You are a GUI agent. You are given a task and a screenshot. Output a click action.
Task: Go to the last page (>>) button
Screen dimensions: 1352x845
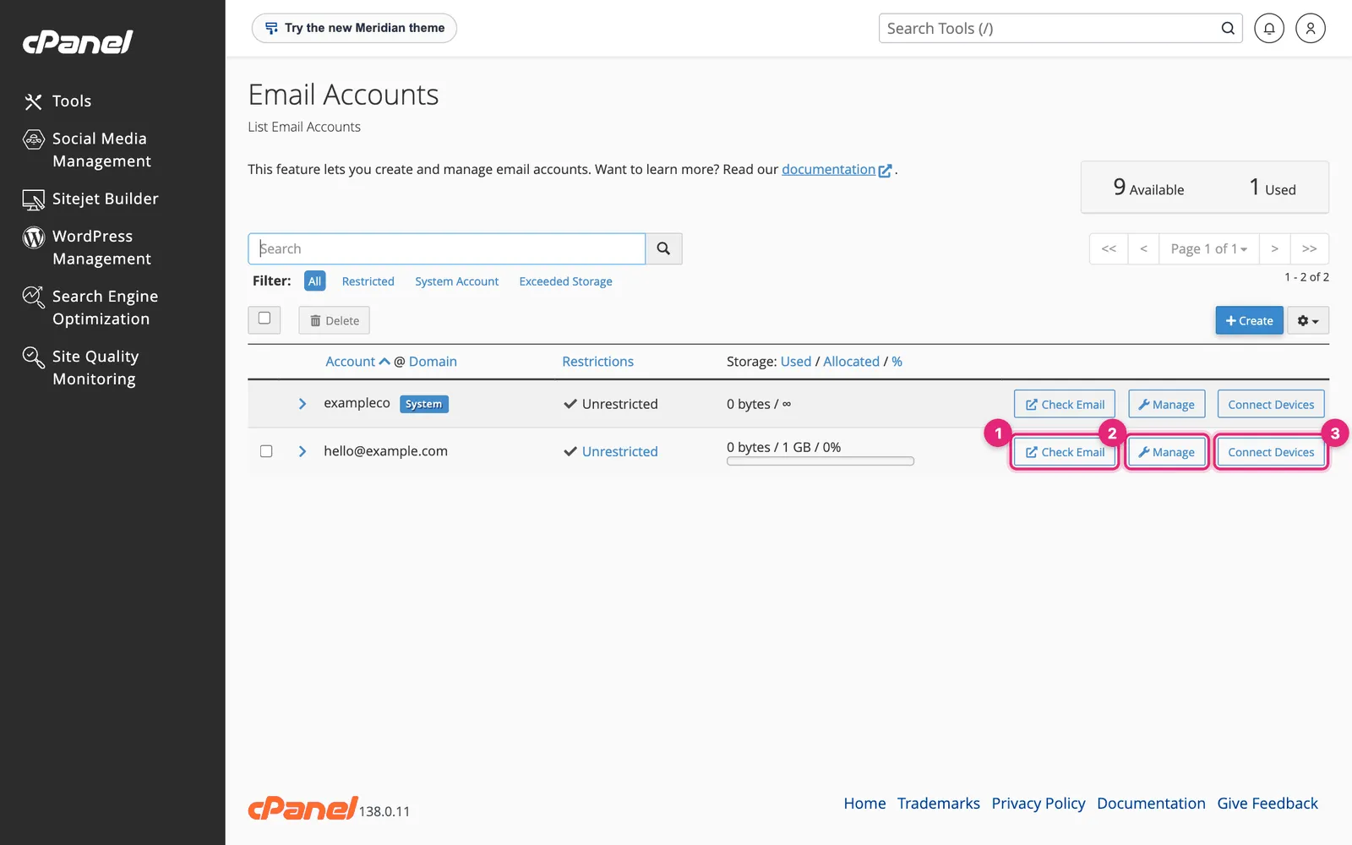coord(1309,248)
